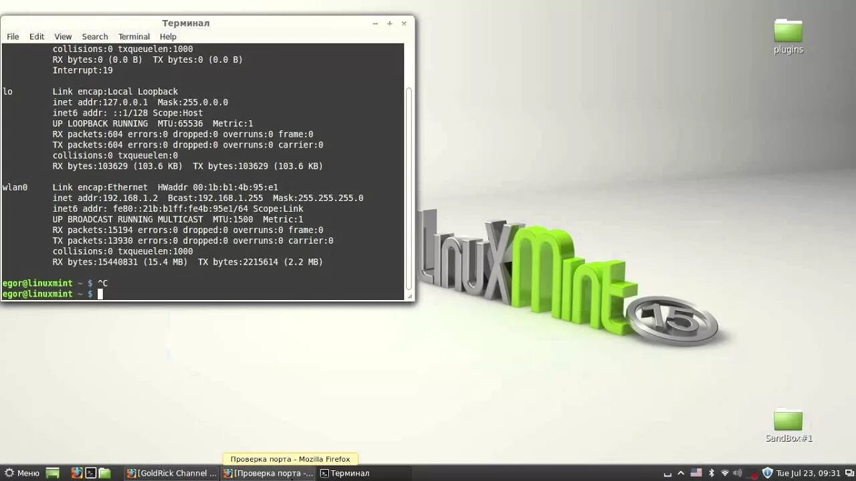The height and width of the screenshot is (481, 856).
Task: Click 'HWaddr 00:1b:b1:4b:95:e1' text
Action: pos(218,188)
